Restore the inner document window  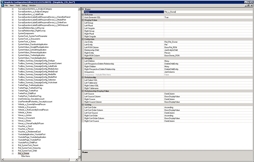pos(249,5)
